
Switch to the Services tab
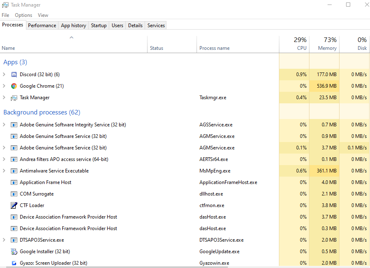[x=156, y=26]
